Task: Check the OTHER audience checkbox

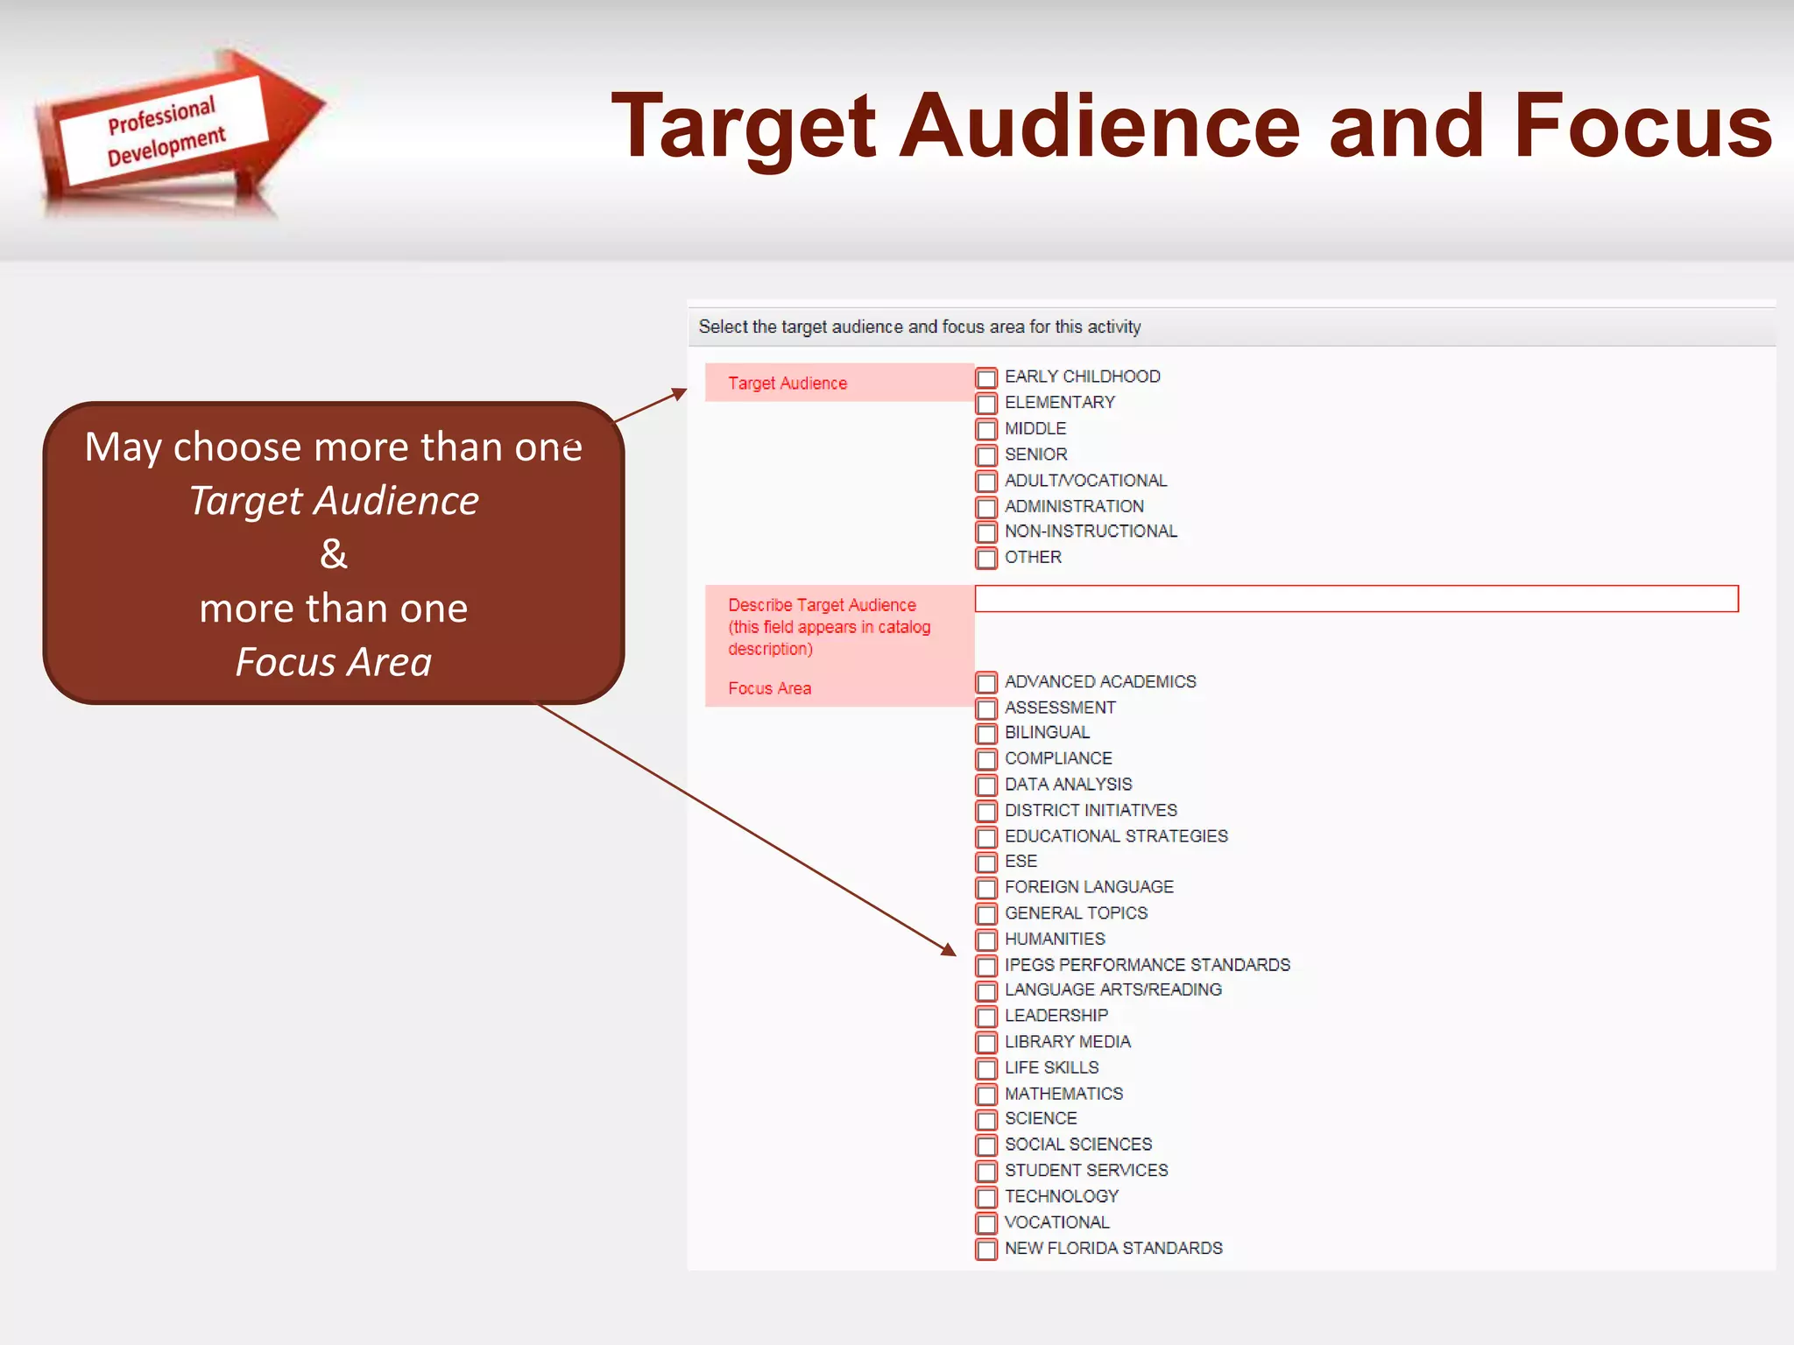Action: [986, 559]
